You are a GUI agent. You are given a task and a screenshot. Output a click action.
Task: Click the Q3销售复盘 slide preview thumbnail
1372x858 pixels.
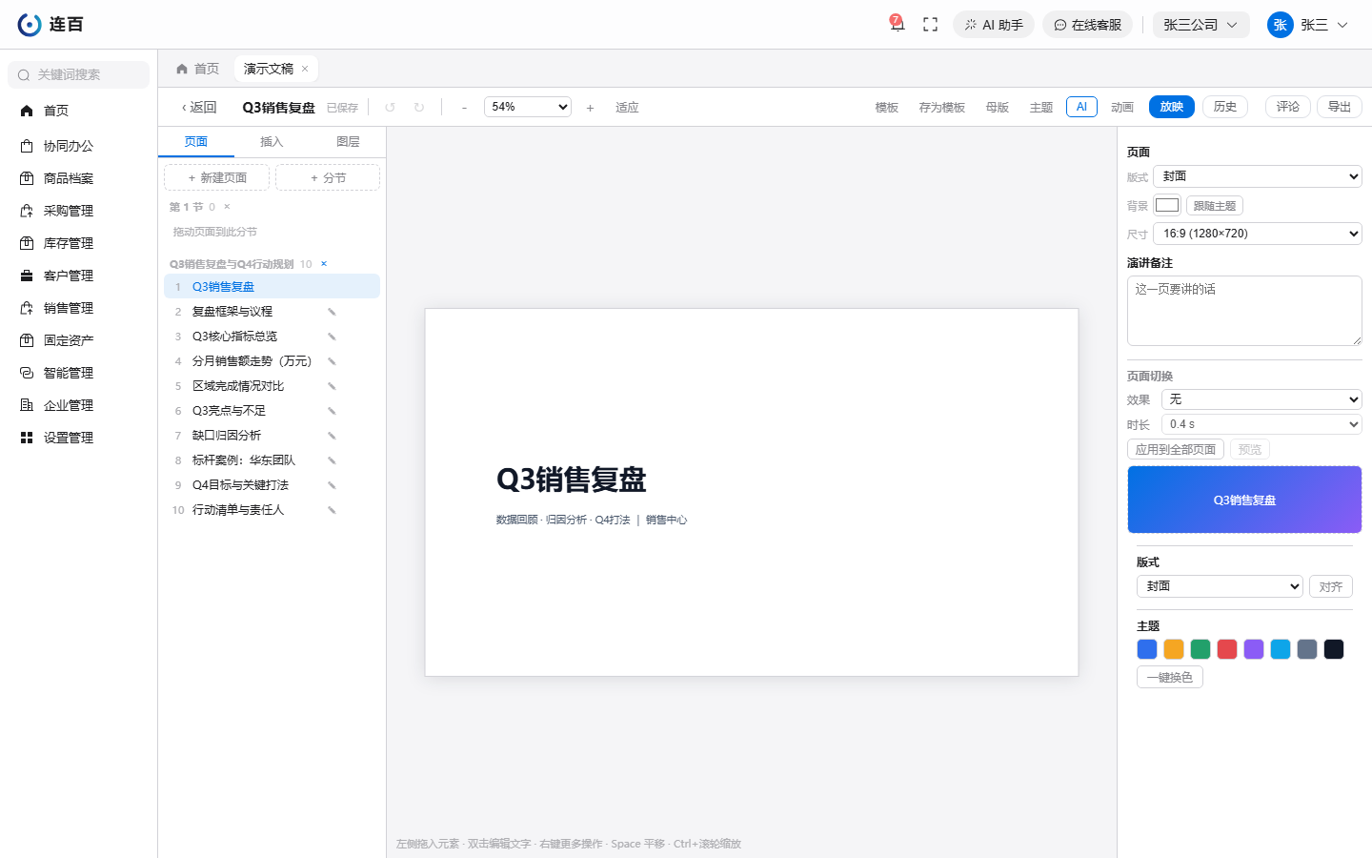tap(1244, 500)
